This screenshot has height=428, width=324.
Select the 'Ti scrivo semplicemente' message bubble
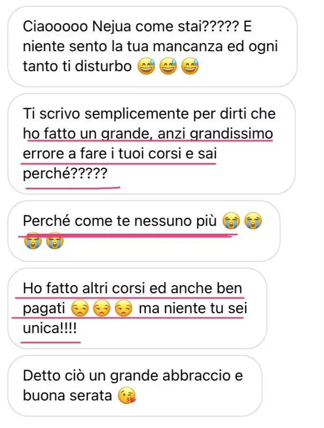pyautogui.click(x=151, y=144)
